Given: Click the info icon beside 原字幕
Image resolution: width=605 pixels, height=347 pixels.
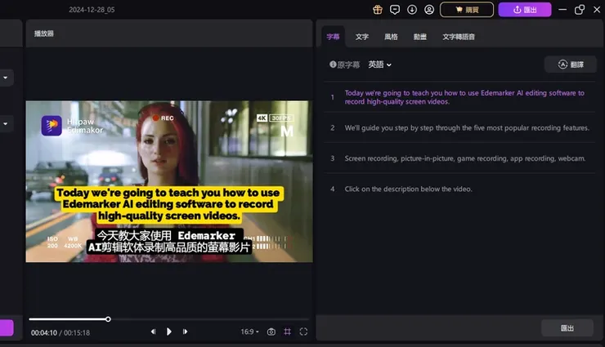Looking at the screenshot, I should coord(333,65).
